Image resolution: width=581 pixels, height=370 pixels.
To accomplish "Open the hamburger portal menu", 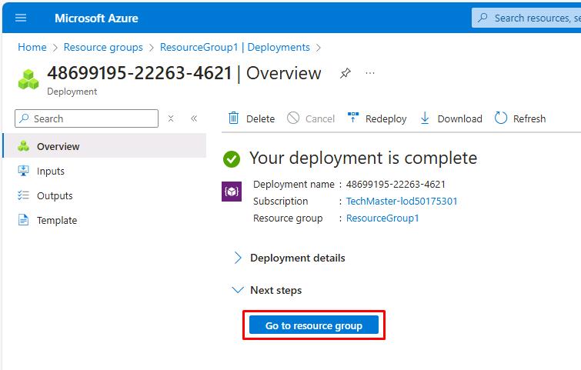I will [x=21, y=18].
